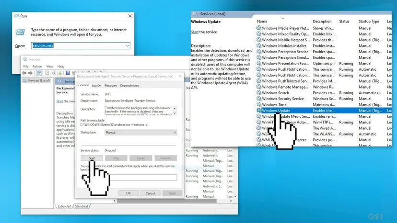The width and height of the screenshot is (397, 223).
Task: Click Start link under Windows Update
Action: [195, 32]
